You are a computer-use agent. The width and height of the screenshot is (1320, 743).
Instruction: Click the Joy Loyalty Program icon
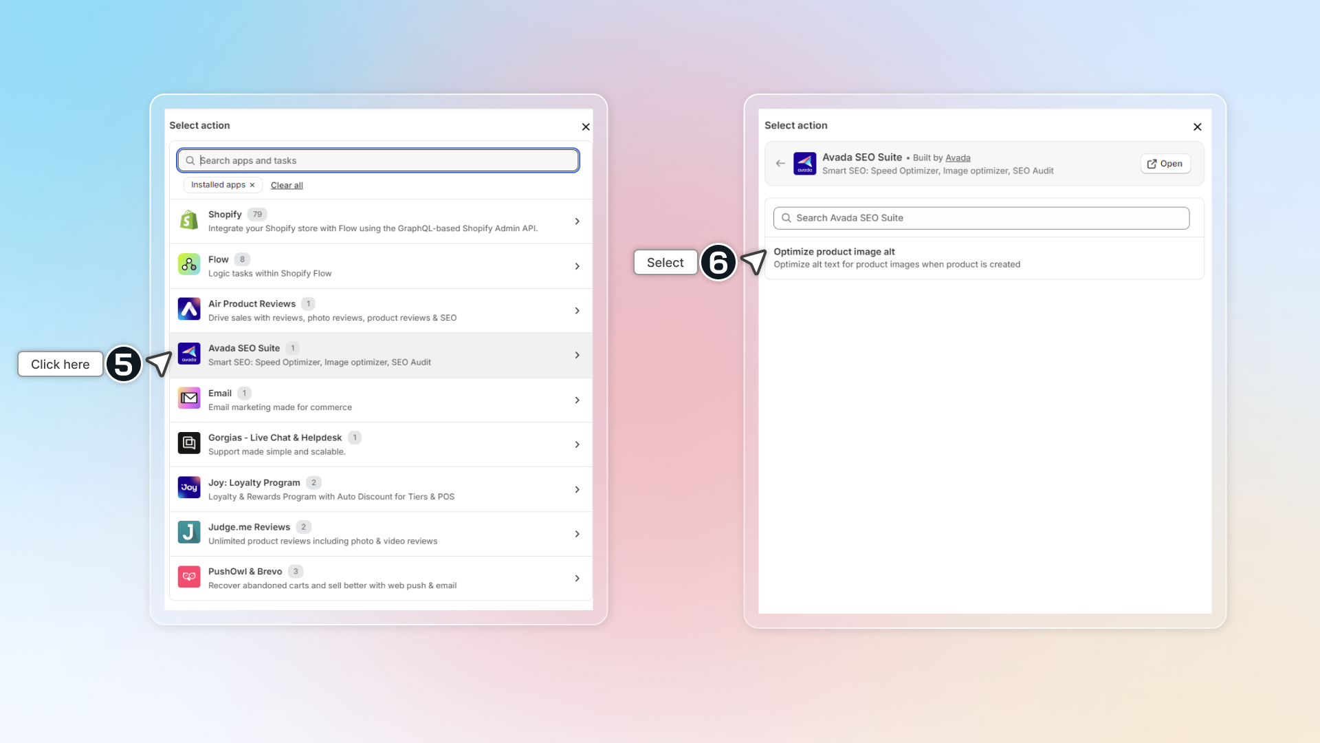pyautogui.click(x=189, y=488)
